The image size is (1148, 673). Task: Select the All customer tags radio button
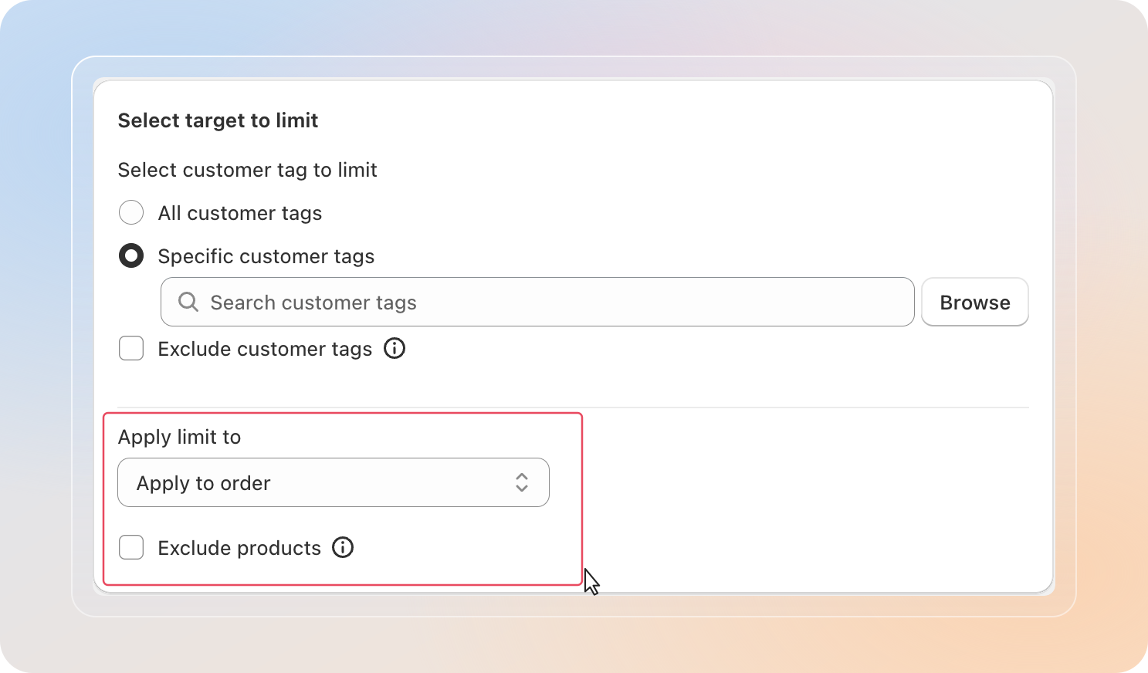(131, 212)
